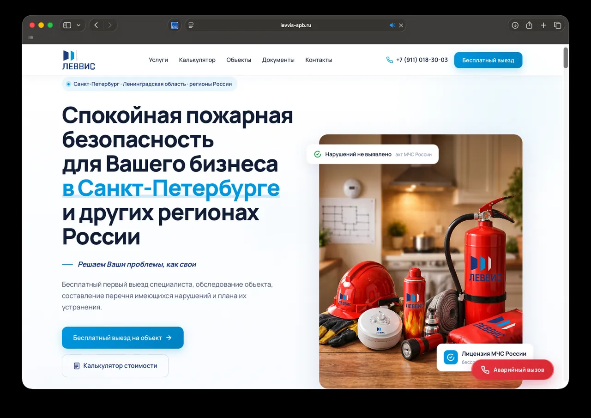Click the Нарушений не выявлено badge text

coord(358,154)
